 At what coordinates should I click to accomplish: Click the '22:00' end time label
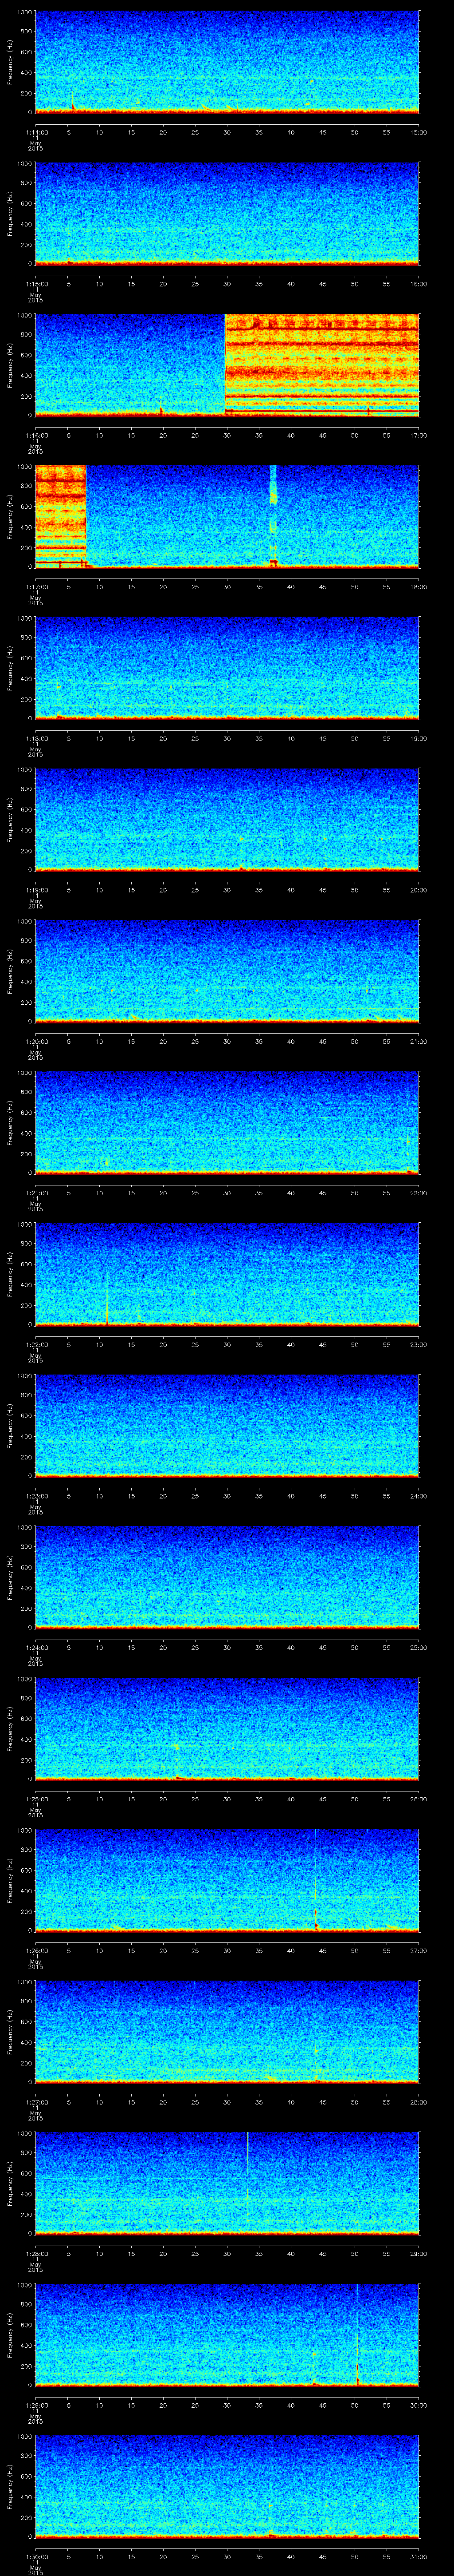coord(418,1193)
